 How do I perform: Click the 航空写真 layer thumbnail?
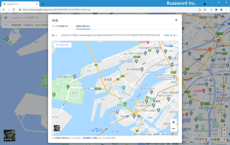(x=9, y=135)
